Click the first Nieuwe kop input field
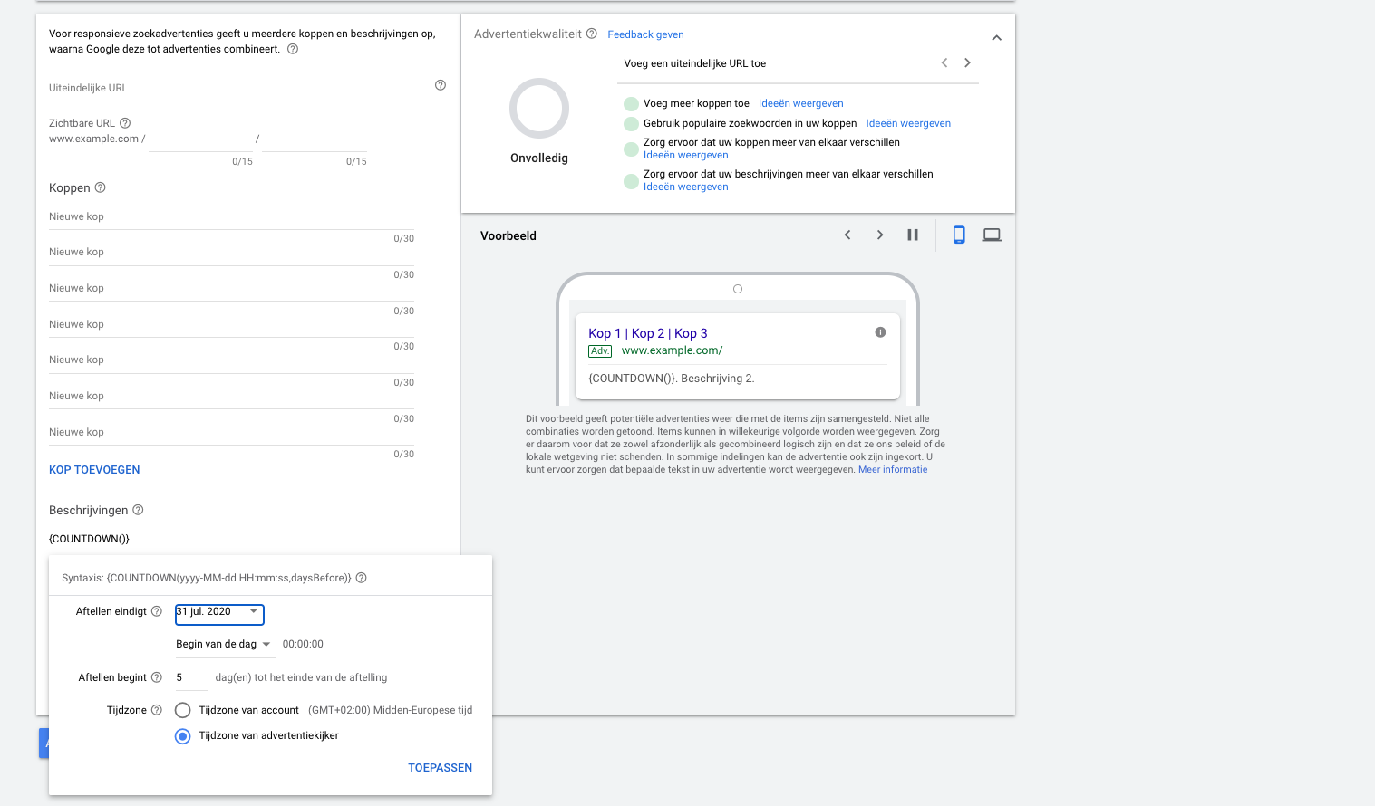This screenshot has width=1375, height=806. point(231,217)
